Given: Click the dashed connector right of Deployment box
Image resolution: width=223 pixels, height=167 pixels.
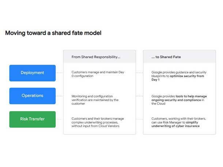Looking at the screenshot, I should point(60,73).
